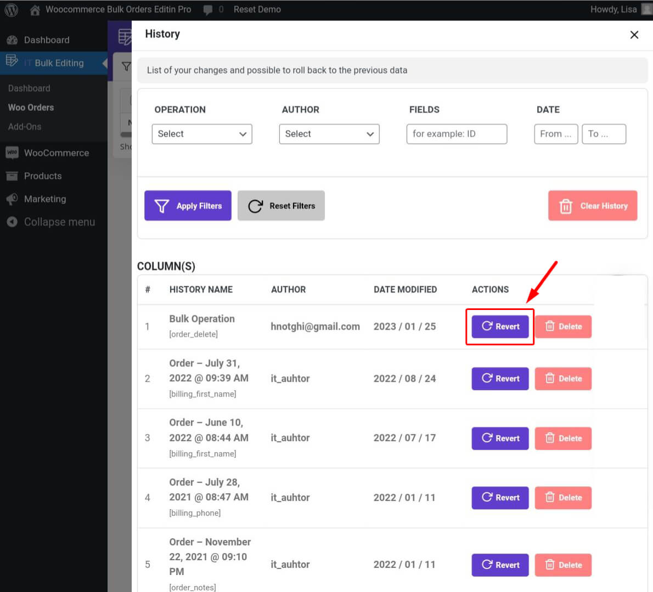
Task: Click the Products archive icon
Action: pos(12,176)
